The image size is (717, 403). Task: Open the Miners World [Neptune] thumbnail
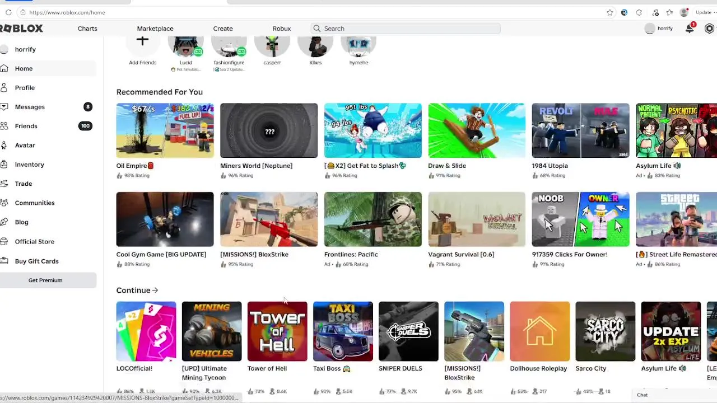(269, 130)
